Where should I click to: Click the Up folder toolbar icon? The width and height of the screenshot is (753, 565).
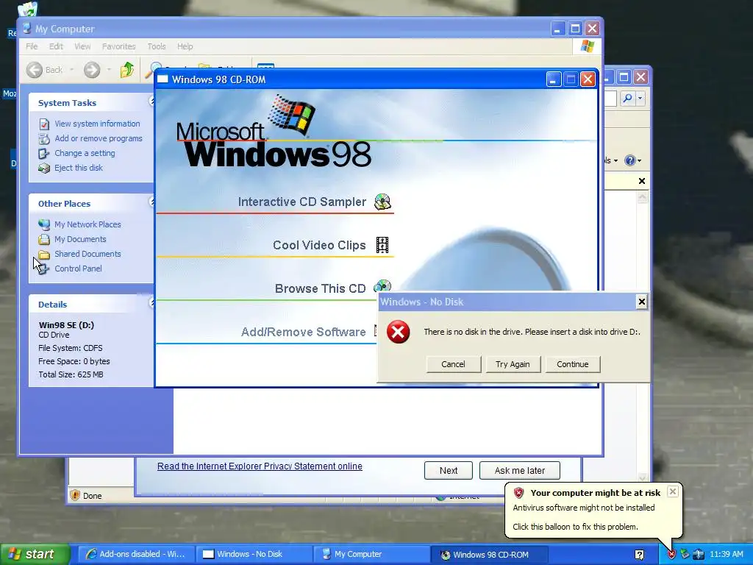[x=127, y=70]
